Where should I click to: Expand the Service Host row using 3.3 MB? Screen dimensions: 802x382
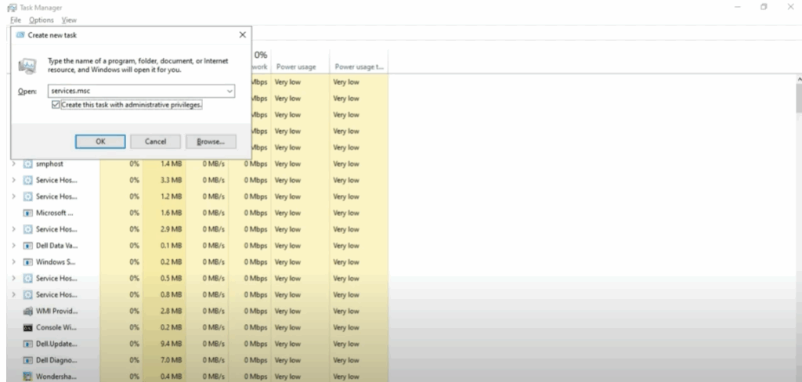click(14, 181)
